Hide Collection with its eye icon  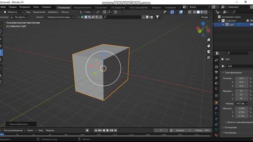251,21
